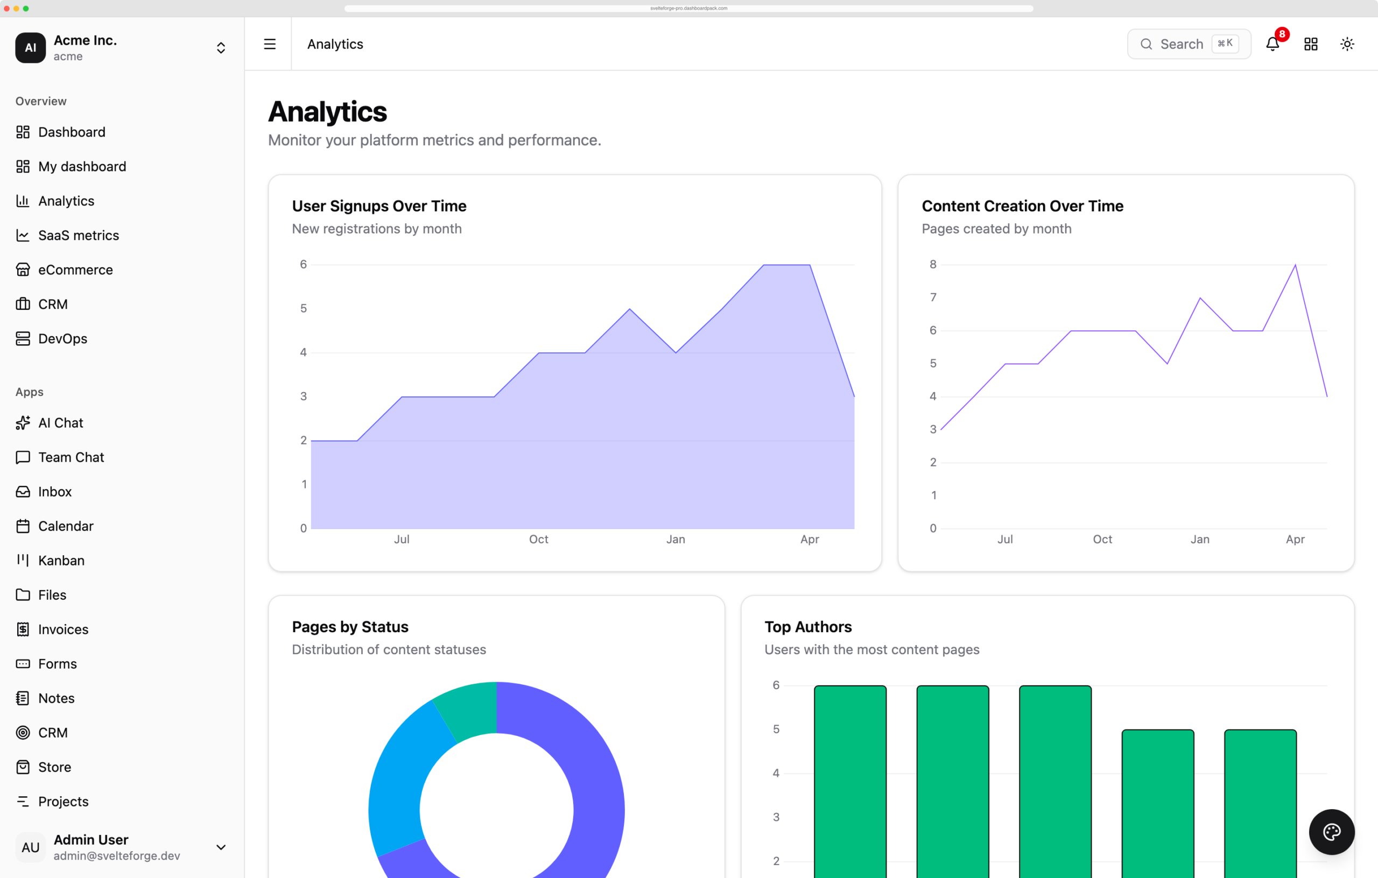Screen dimensions: 1378x878
Task: Click the Notes notebook icon
Action: point(23,698)
